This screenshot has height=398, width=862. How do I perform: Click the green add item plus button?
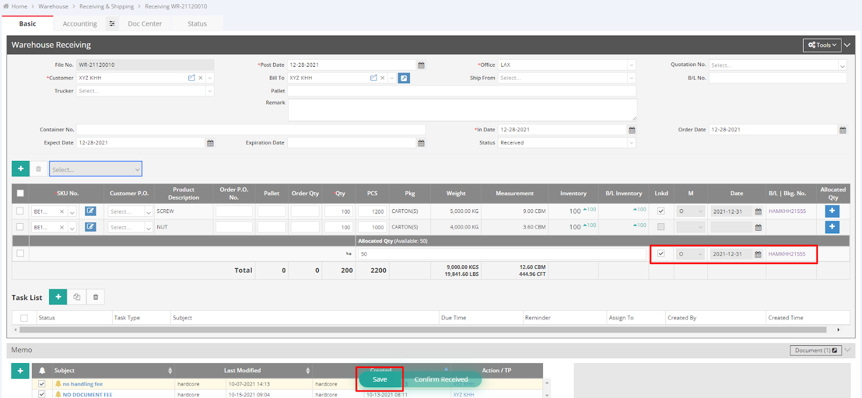[x=21, y=169]
